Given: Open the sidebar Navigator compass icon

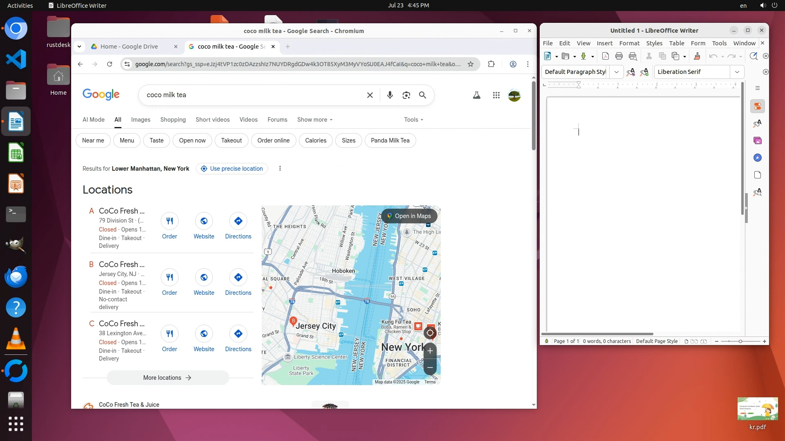Looking at the screenshot, I should click(758, 158).
